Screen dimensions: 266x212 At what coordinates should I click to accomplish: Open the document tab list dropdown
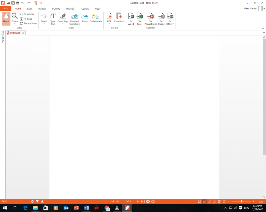click(264, 33)
